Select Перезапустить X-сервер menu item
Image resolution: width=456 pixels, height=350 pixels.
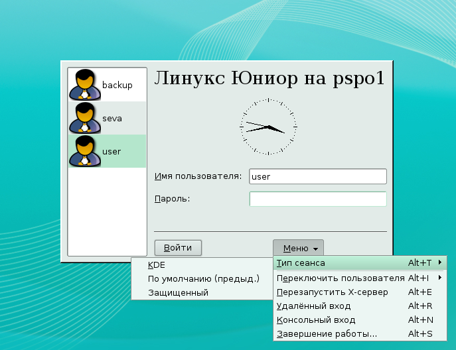point(332,292)
